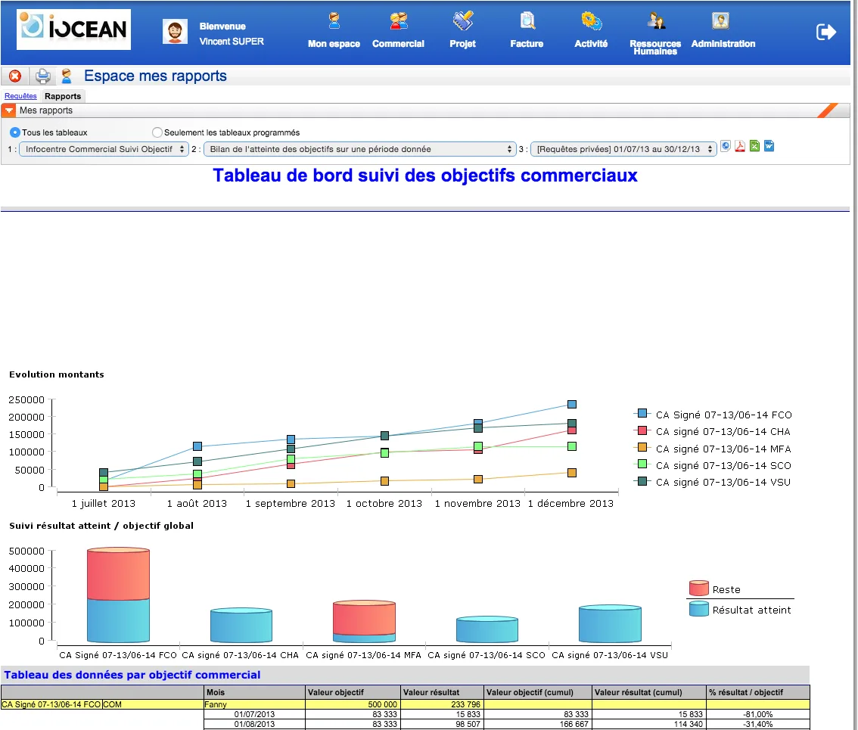The width and height of the screenshot is (858, 730).
Task: Click the 114 340 cumulative result cell
Action: 649,724
